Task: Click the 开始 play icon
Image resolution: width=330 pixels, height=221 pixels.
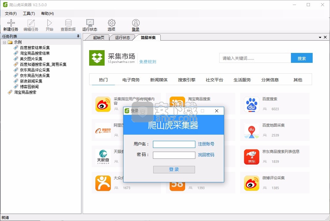Action: (x=50, y=23)
